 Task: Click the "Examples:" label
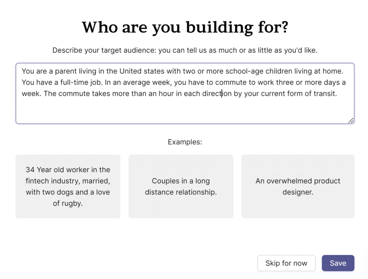(x=185, y=142)
